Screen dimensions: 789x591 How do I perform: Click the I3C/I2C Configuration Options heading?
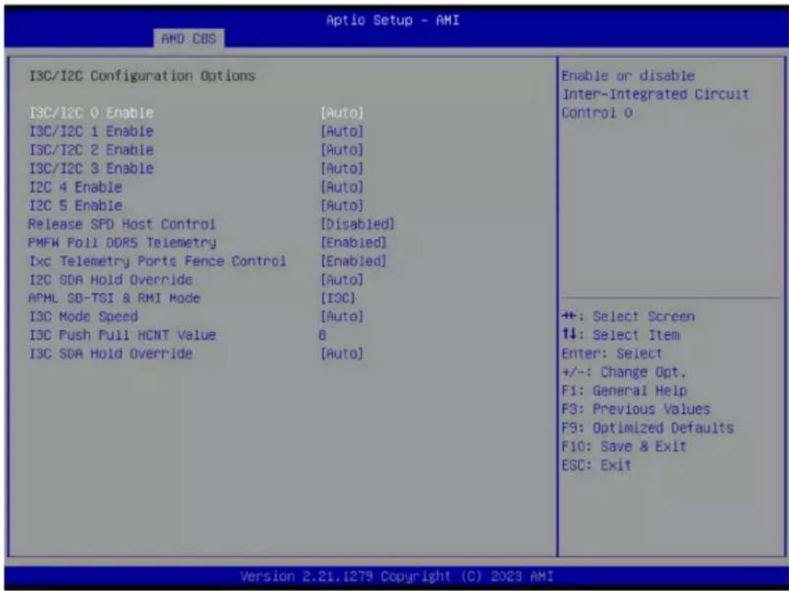(142, 76)
